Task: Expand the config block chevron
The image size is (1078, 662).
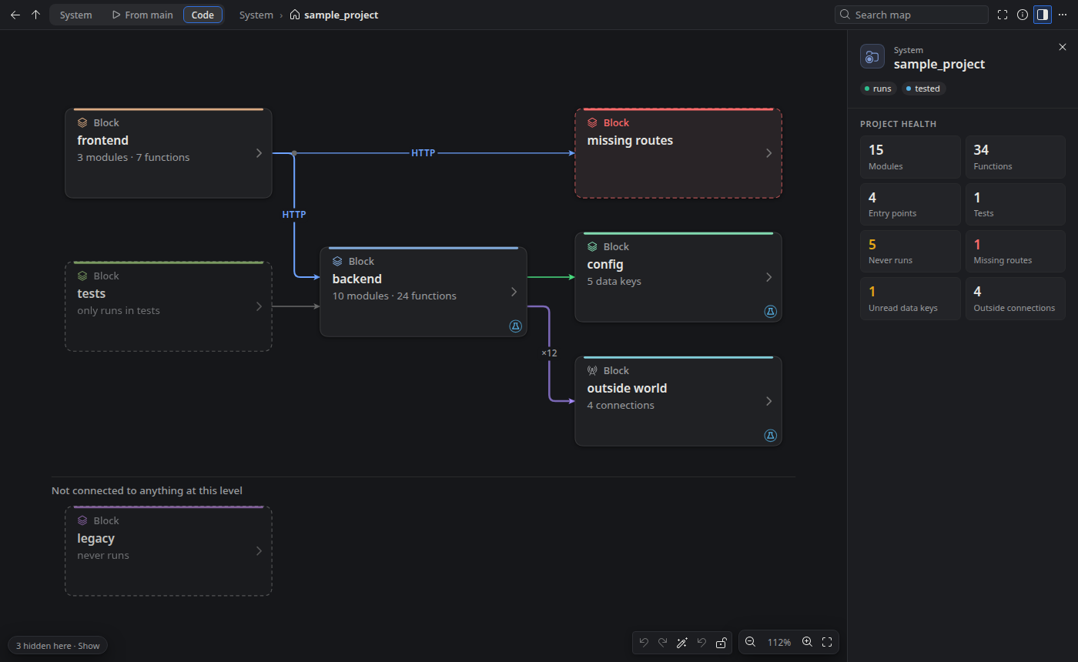Action: click(768, 277)
